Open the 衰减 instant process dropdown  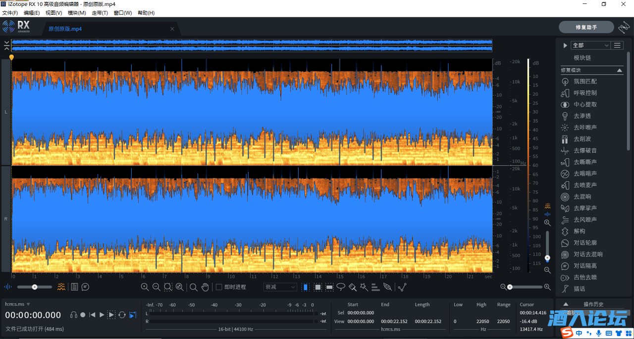coord(280,287)
